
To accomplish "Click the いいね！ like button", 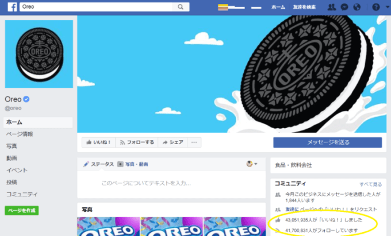I will click(x=98, y=142).
